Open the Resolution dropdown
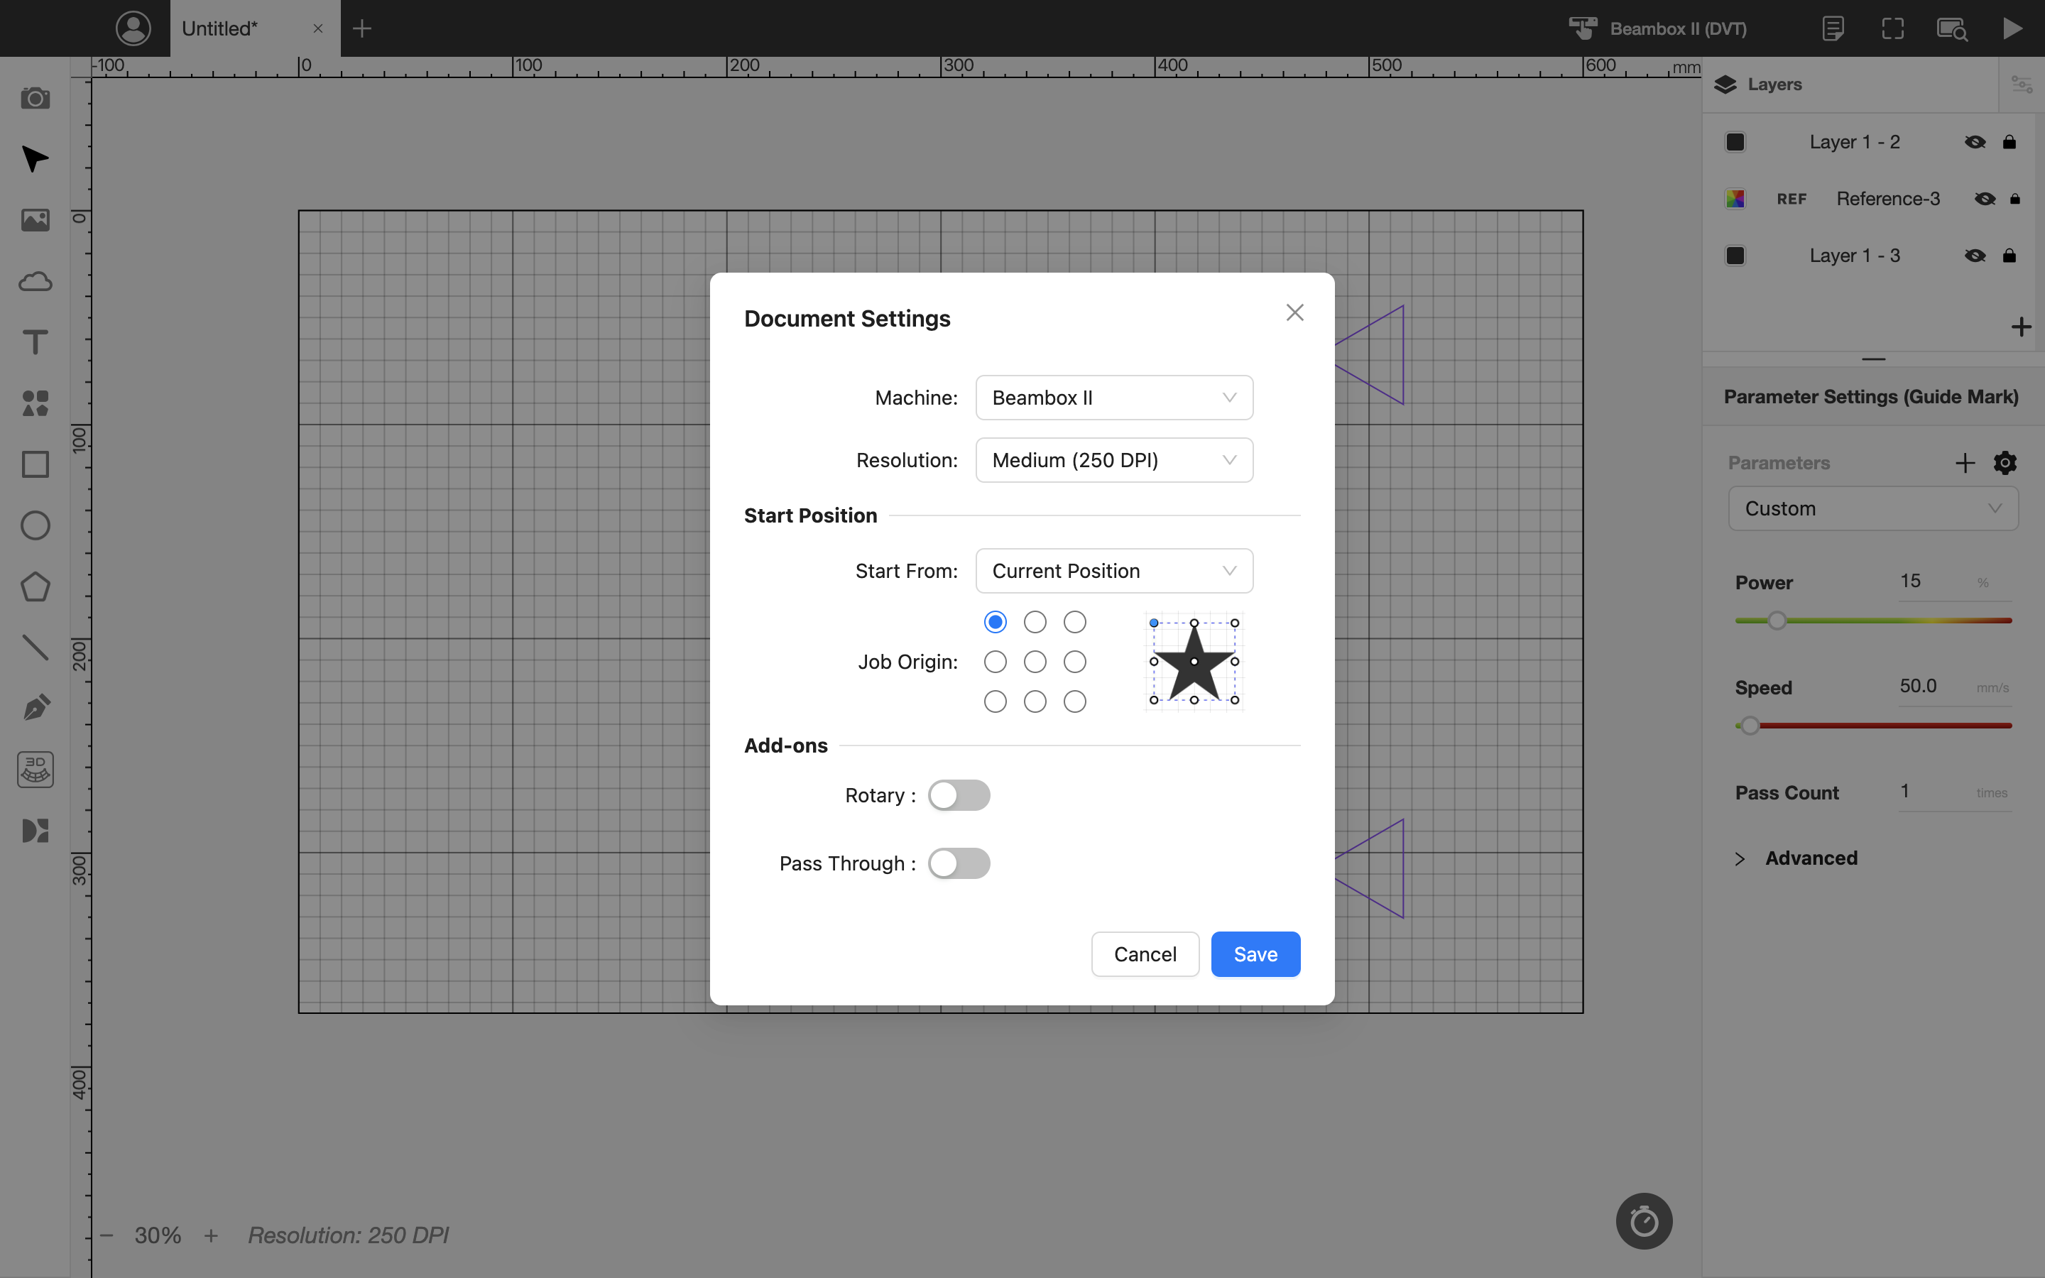 click(1114, 460)
